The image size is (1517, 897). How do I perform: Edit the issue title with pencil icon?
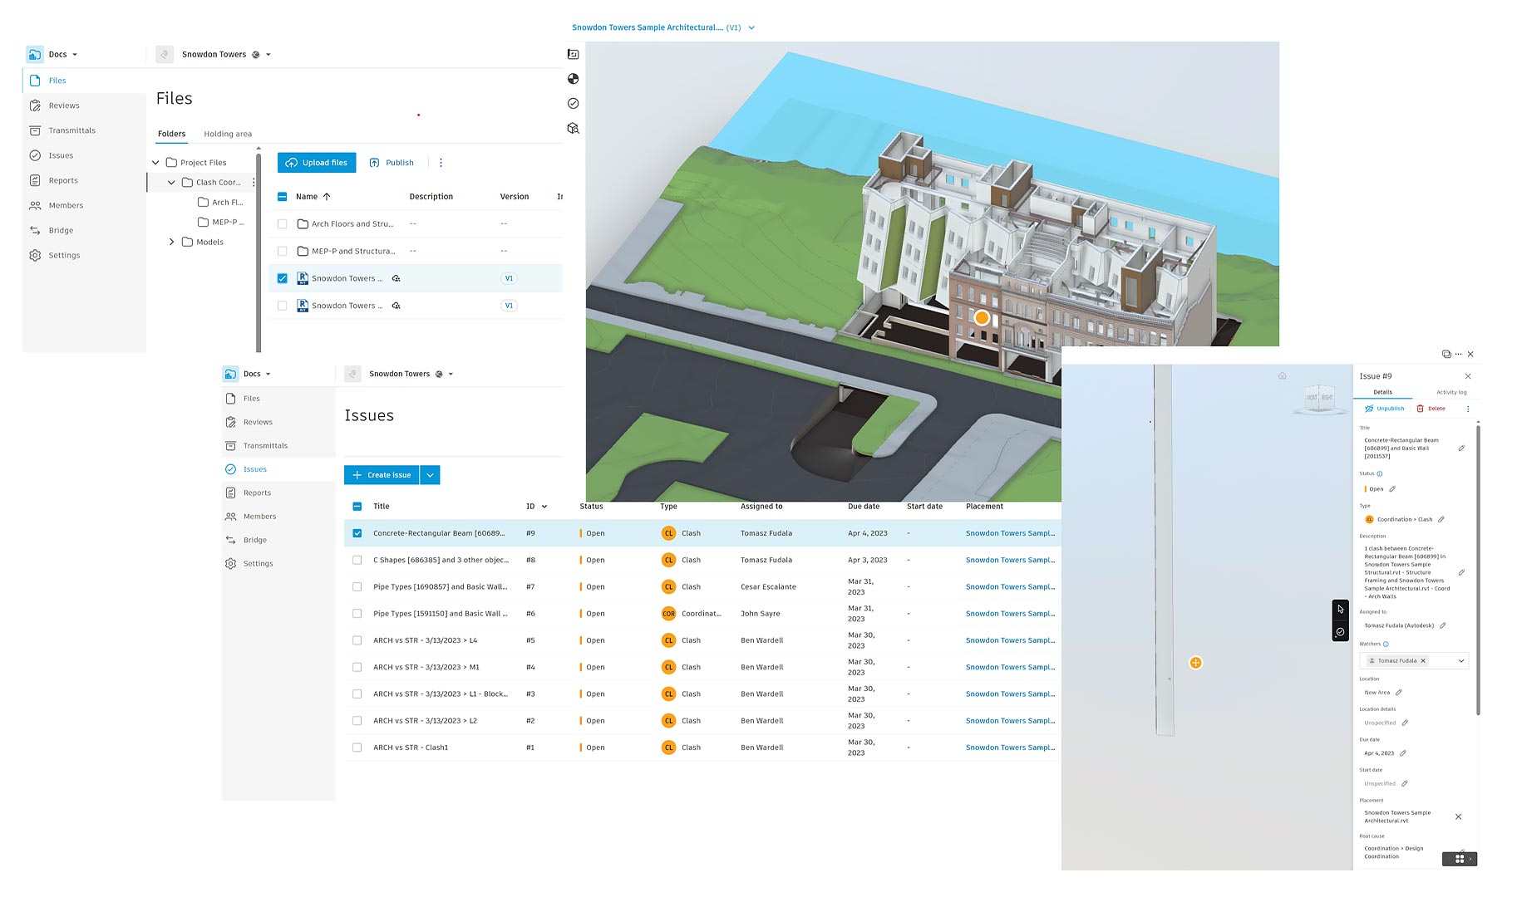click(1461, 448)
